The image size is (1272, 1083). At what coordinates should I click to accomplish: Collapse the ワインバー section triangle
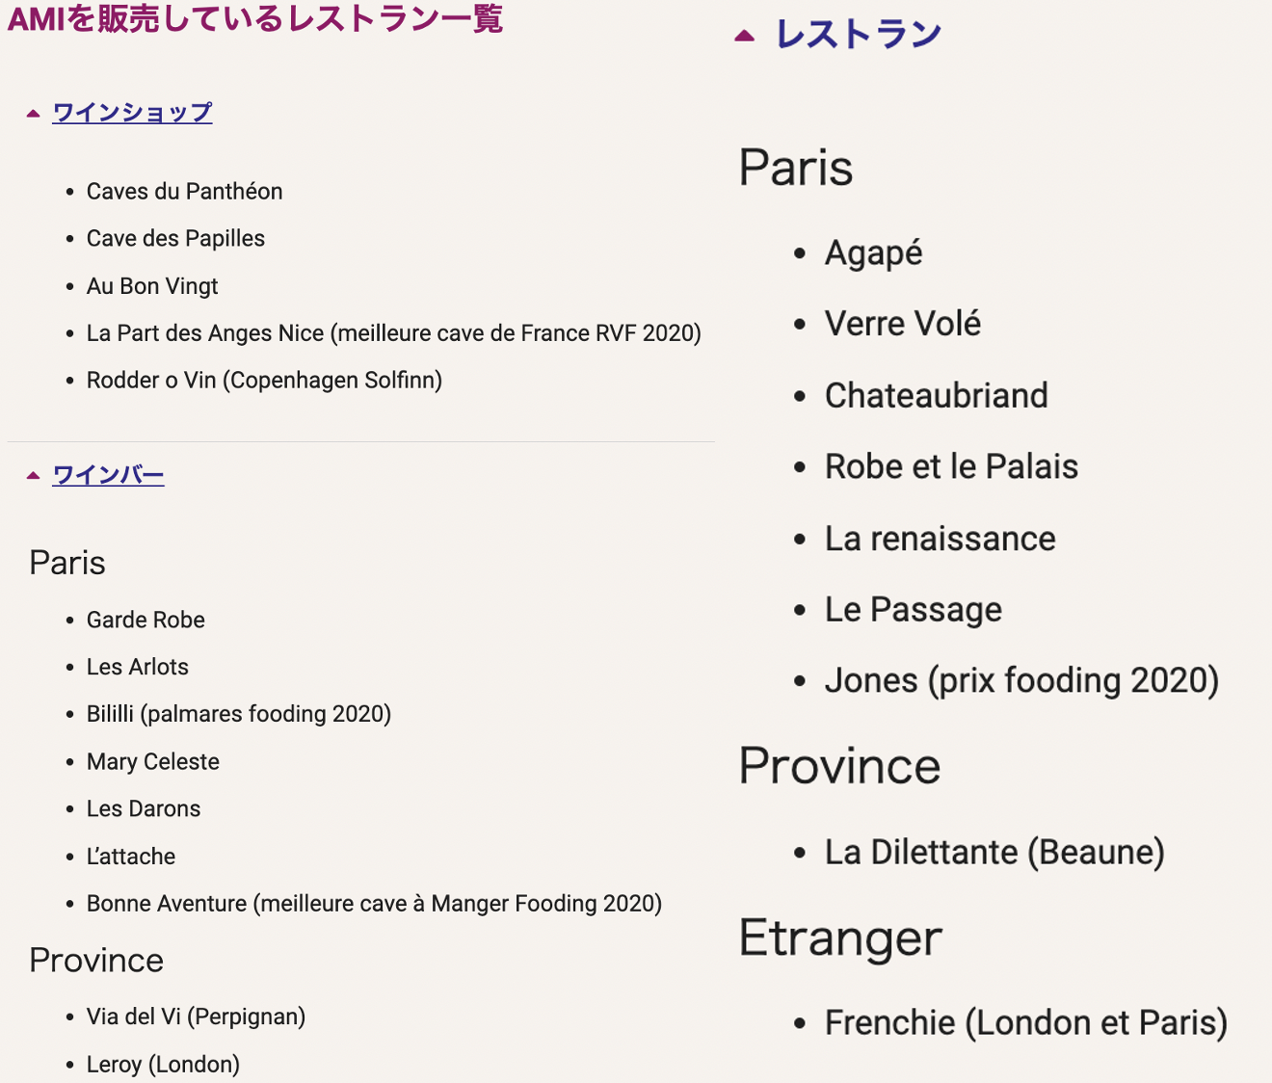[x=34, y=475]
